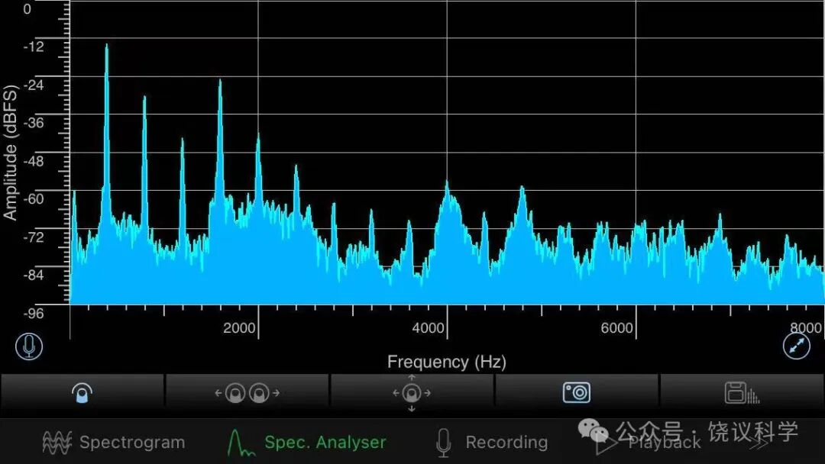Select the two-finger horizontal zoom gesture button
Image resolution: width=825 pixels, height=464 pixels.
pos(247,392)
